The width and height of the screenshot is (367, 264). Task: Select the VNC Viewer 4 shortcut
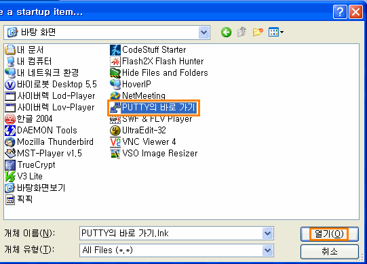coord(142,141)
